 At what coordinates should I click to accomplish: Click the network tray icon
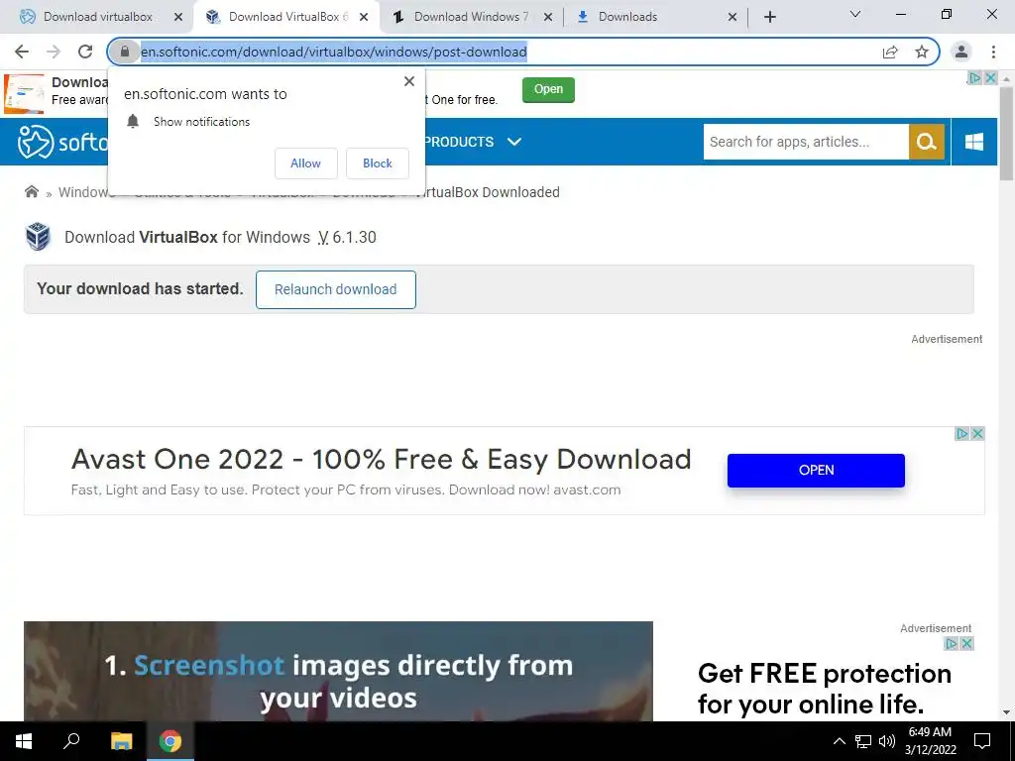863,741
